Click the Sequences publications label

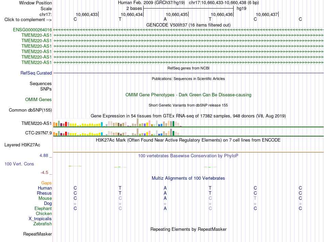41,83
